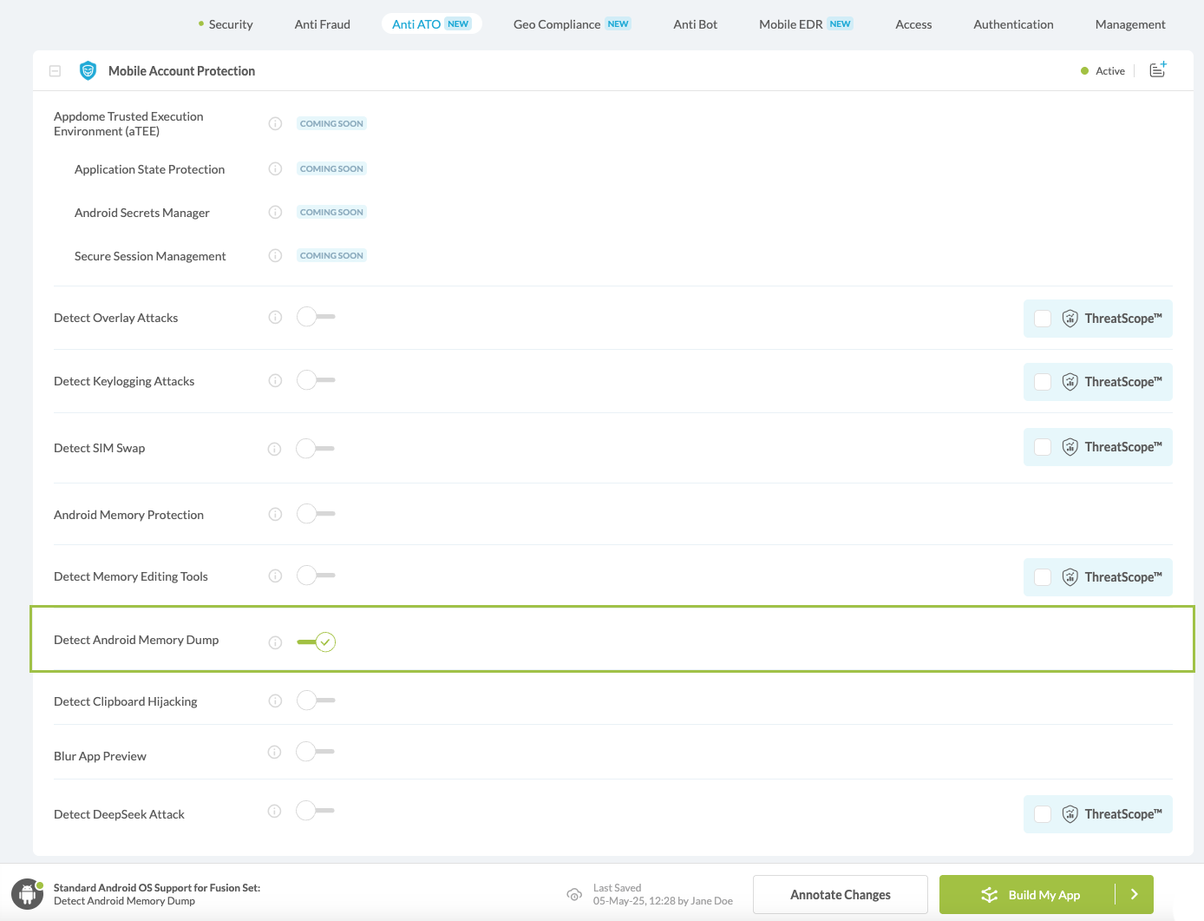Turn on Blur App Preview toggle
1204x921 pixels.
click(315, 752)
